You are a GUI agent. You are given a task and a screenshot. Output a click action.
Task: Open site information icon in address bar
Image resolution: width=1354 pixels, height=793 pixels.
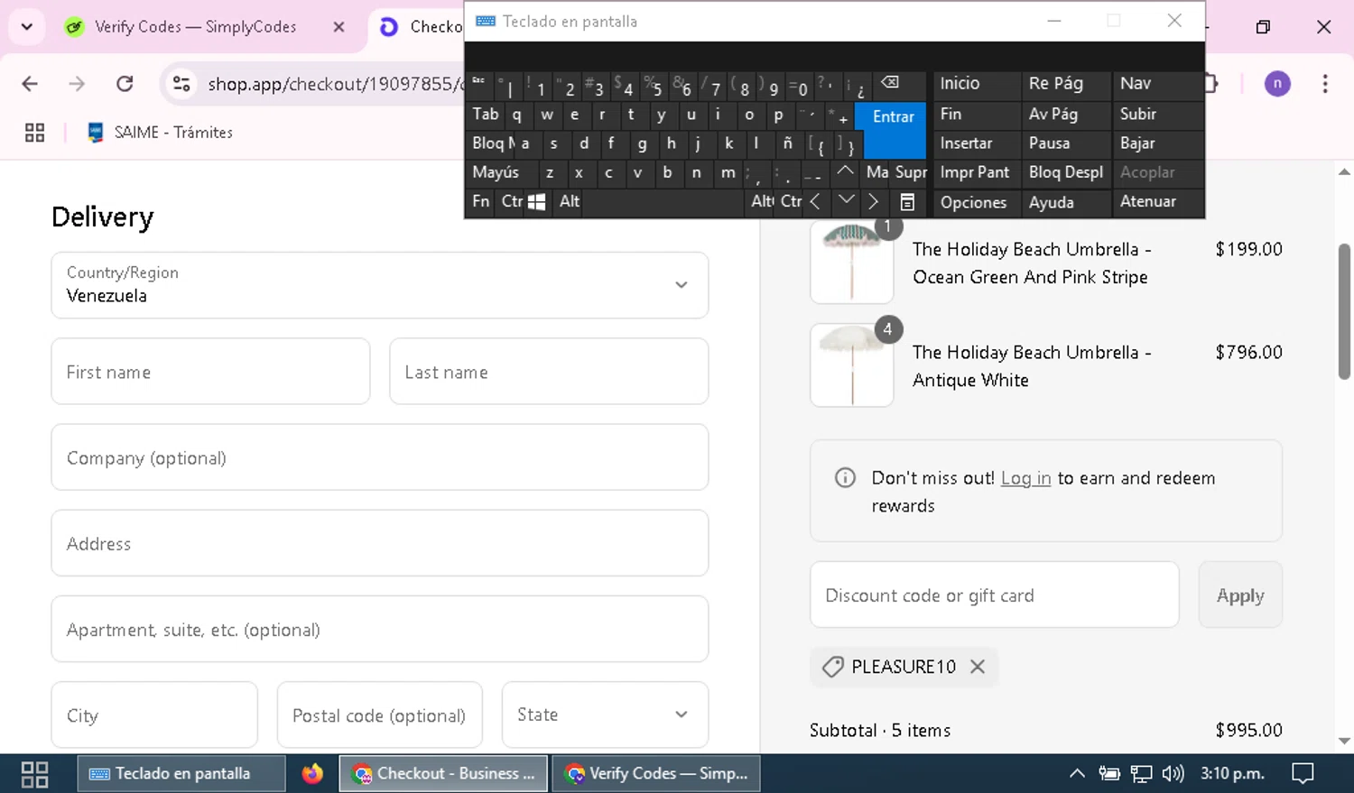point(181,84)
